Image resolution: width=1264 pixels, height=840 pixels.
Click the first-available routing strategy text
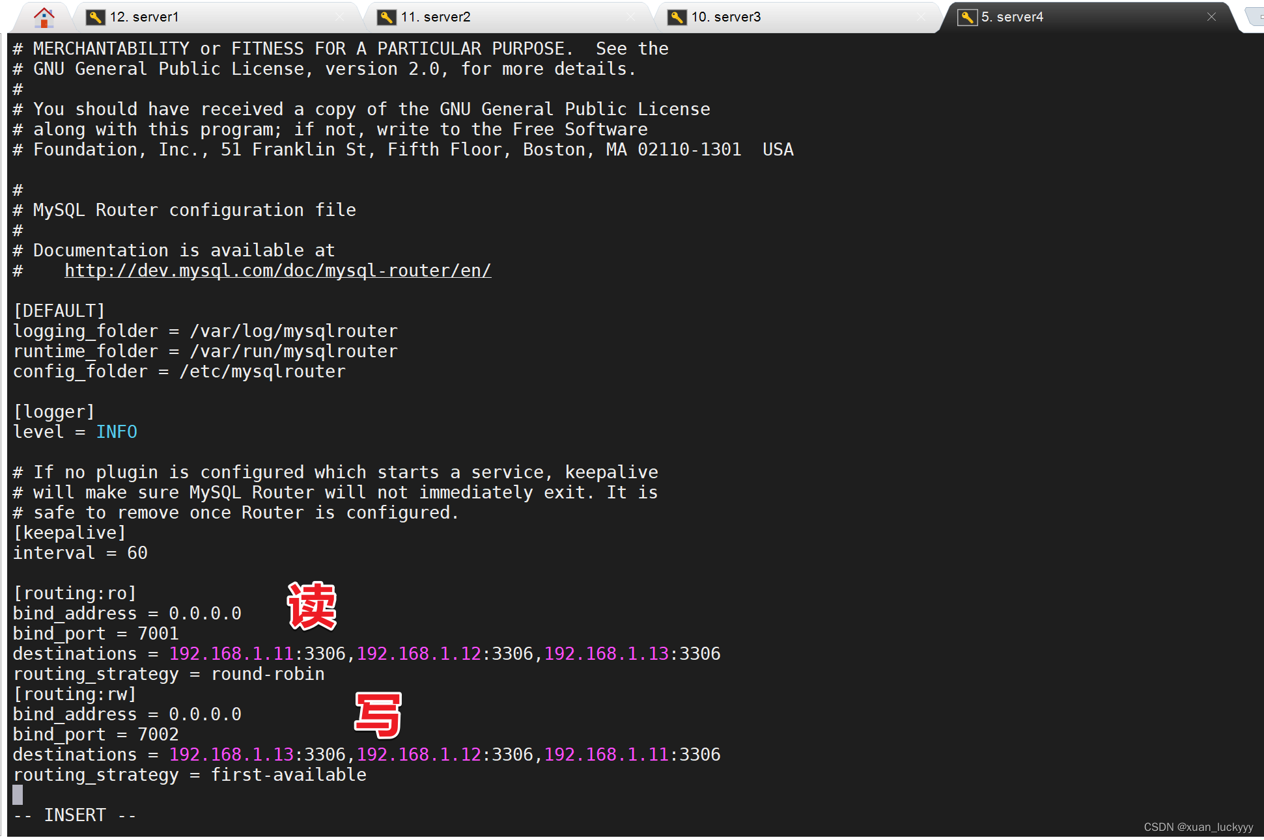coord(288,775)
